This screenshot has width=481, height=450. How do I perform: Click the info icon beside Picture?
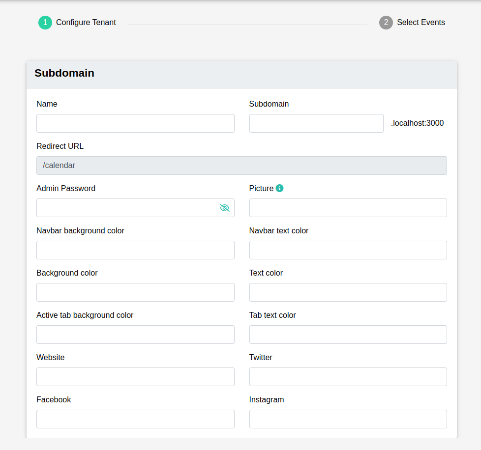(279, 188)
